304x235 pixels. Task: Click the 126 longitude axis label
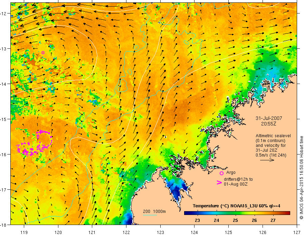(263, 232)
